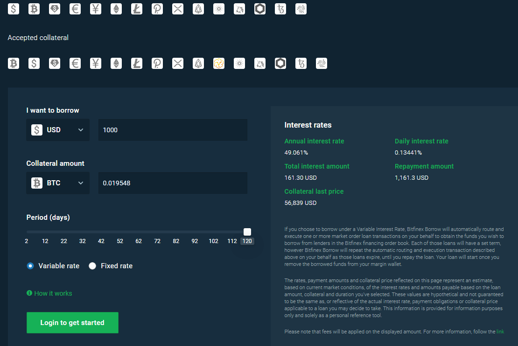Follow the green fees information link

click(x=500, y=332)
